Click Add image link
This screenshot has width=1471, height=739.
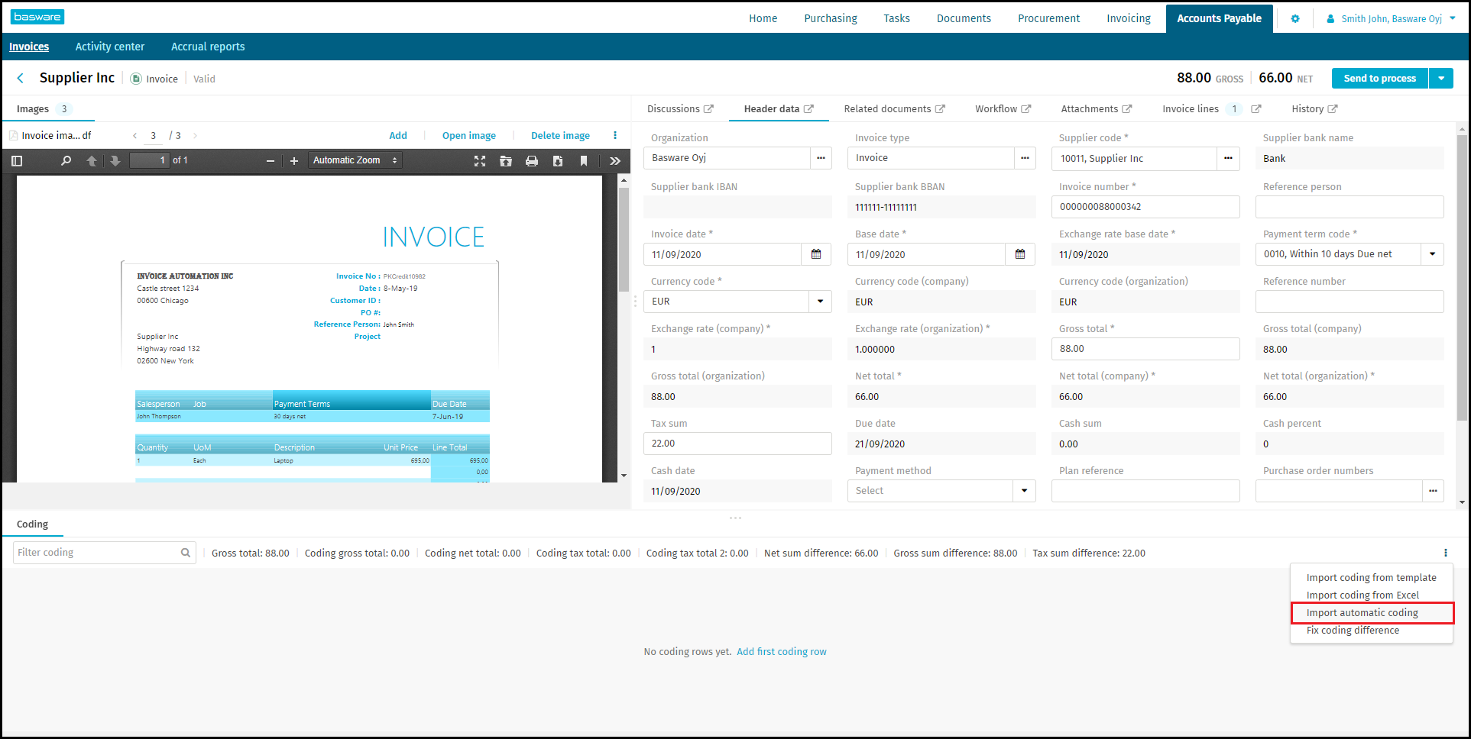click(x=398, y=135)
